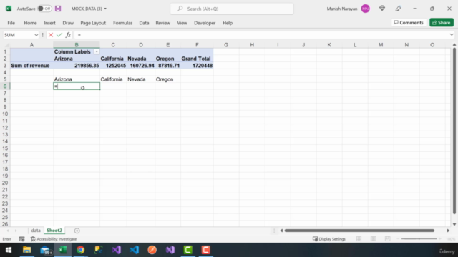
Task: Open the Column Labels filter dropdown
Action: tap(97, 51)
